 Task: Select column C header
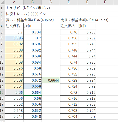coord(51,2)
